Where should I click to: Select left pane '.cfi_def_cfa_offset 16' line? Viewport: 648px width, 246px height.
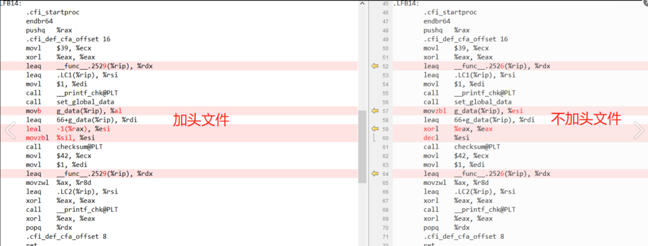point(68,39)
